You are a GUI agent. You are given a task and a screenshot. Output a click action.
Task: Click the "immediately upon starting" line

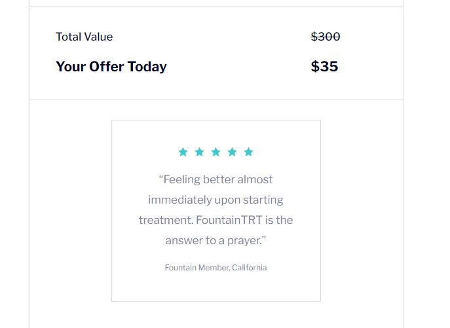pyautogui.click(x=216, y=200)
